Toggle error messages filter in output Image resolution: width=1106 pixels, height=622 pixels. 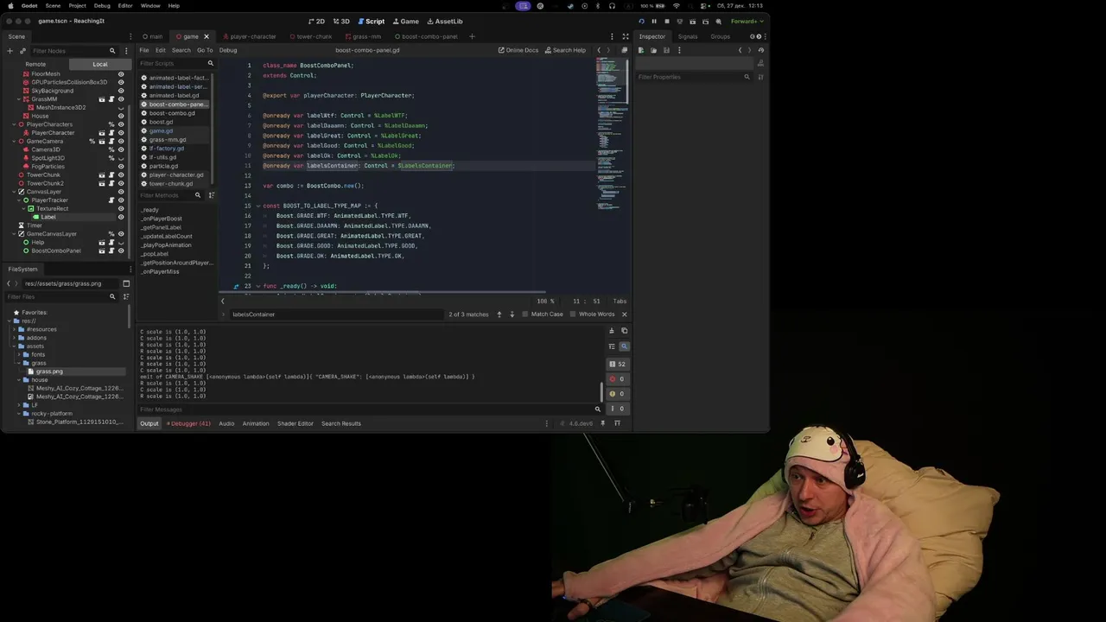617,378
